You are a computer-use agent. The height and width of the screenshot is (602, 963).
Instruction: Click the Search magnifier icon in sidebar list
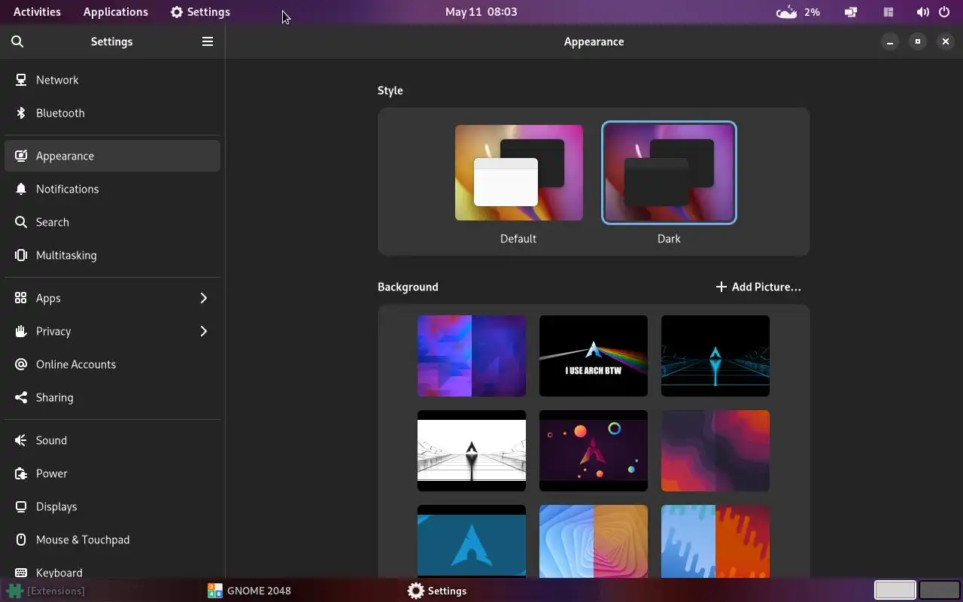21,222
